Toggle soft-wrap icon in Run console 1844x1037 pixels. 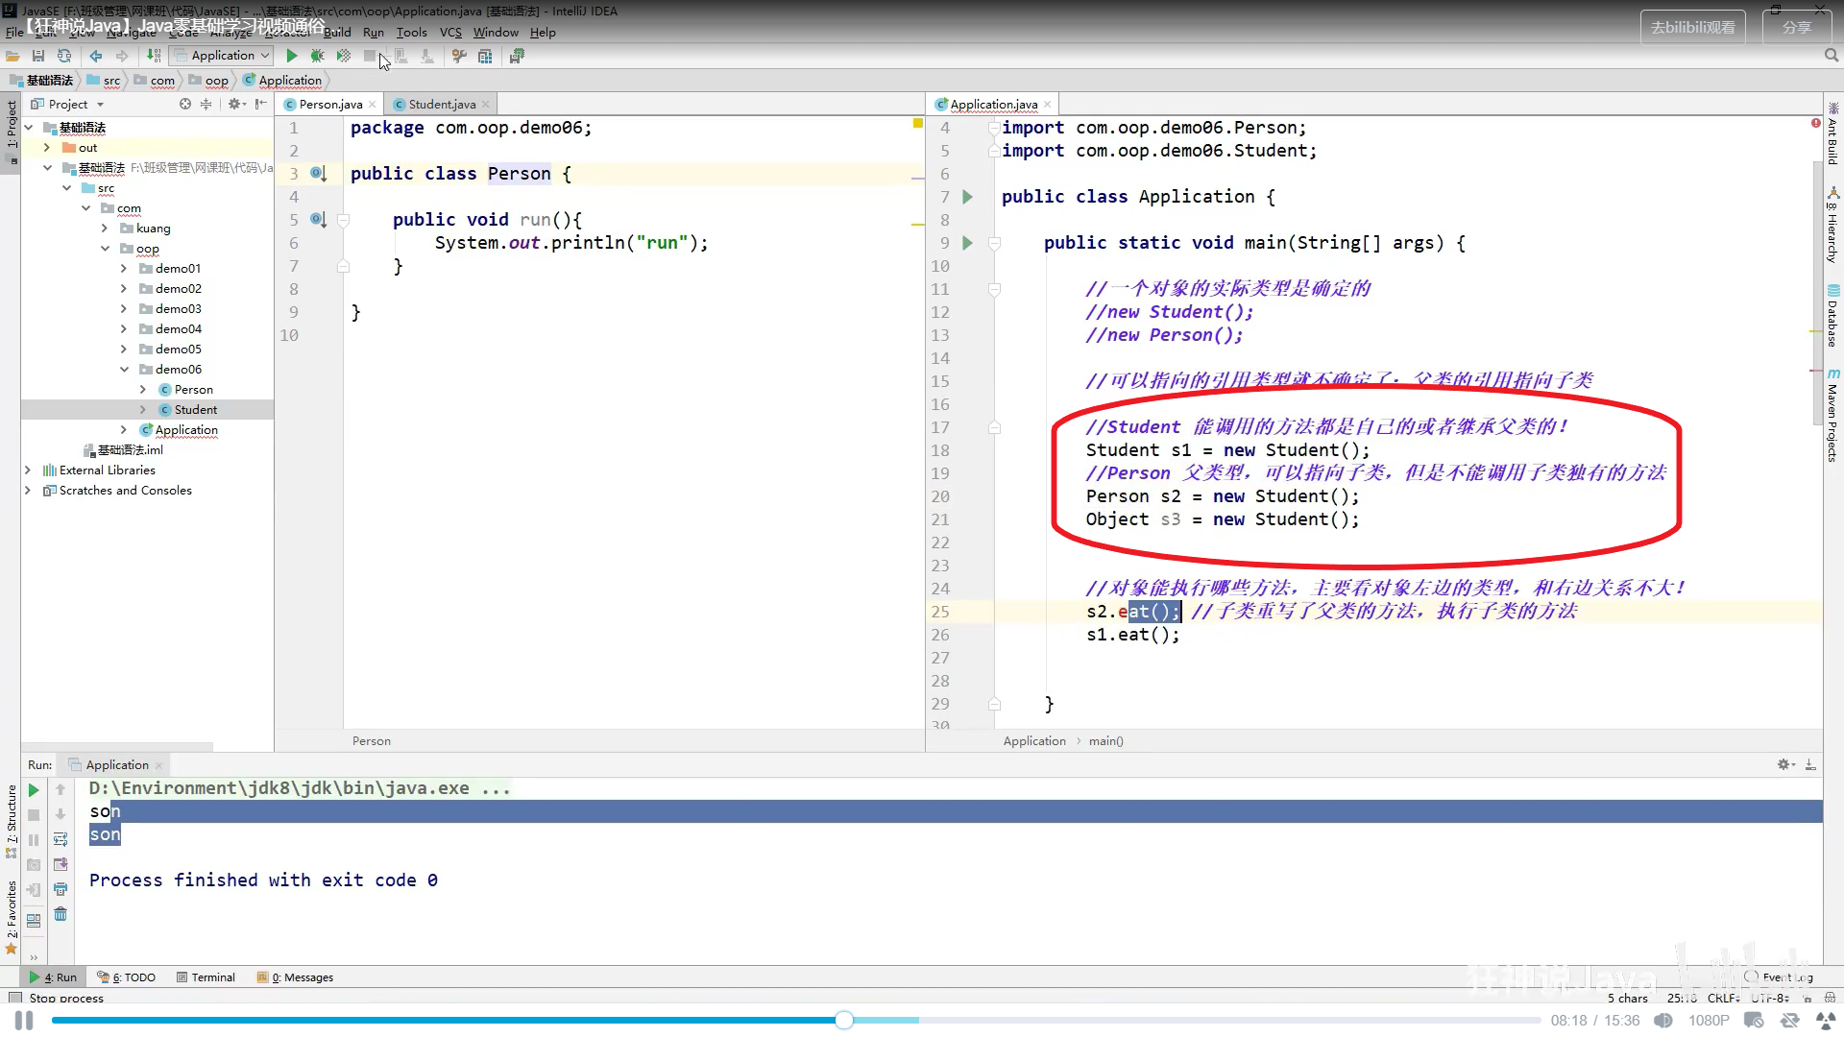pos(61,839)
